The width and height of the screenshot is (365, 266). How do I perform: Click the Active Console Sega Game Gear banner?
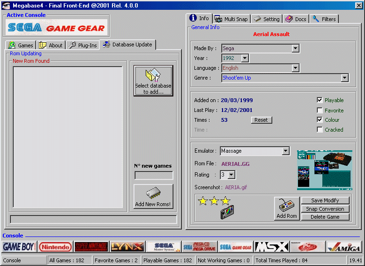tap(56, 28)
